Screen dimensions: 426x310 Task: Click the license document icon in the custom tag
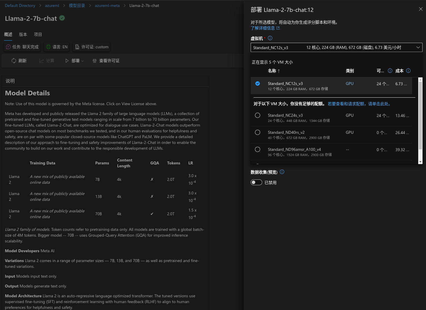click(x=77, y=47)
